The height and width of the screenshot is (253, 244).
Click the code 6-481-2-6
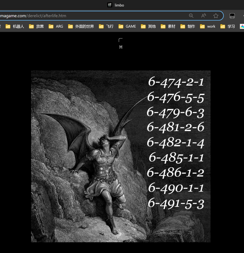(x=175, y=127)
